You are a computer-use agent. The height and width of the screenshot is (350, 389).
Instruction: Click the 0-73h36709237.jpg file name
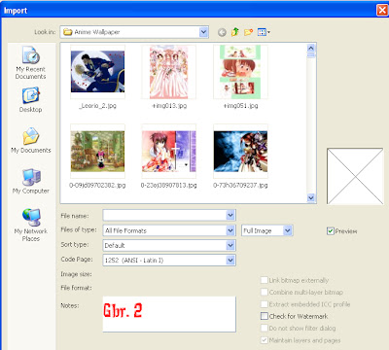pos(240,185)
